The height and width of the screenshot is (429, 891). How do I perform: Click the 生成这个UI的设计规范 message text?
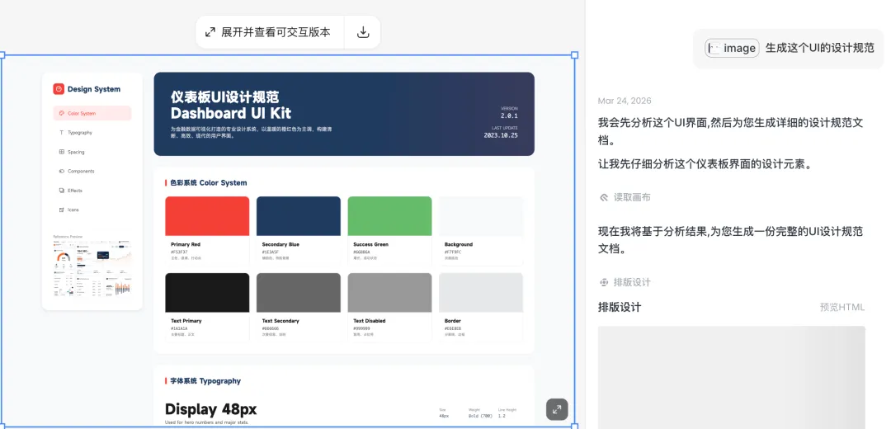point(819,49)
